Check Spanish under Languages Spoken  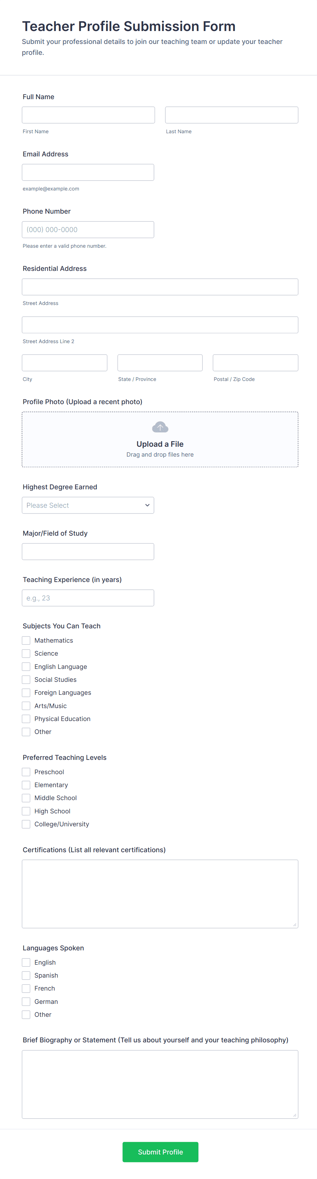coord(26,975)
